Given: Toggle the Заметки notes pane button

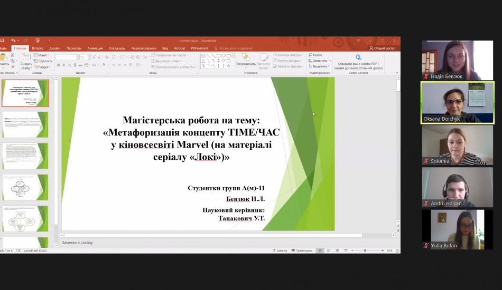Looking at the screenshot, I should click(280, 250).
